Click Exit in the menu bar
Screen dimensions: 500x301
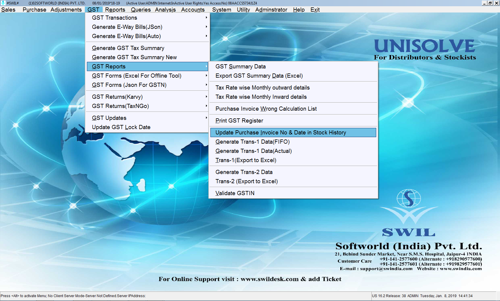[x=315, y=10]
